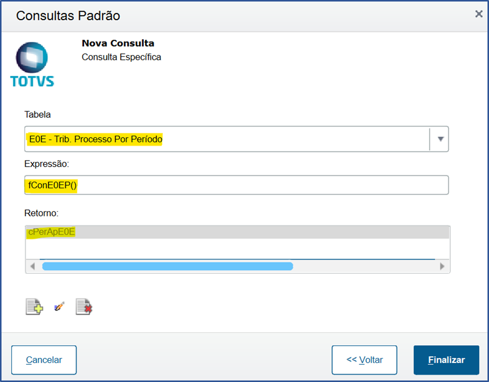Click the TOTVS logo
The image size is (489, 382).
coord(32,62)
